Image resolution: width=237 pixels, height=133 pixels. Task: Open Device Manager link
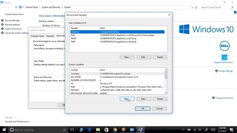12,21
